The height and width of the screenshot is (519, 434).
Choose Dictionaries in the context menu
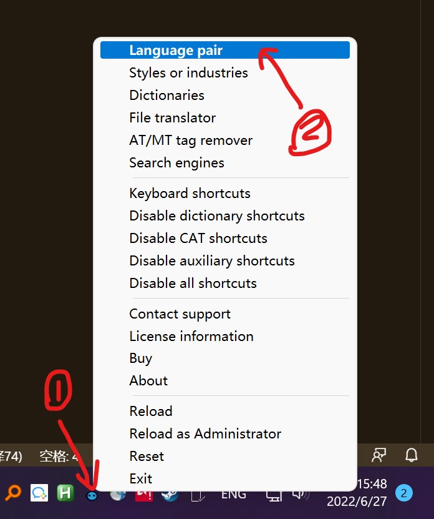[166, 96]
